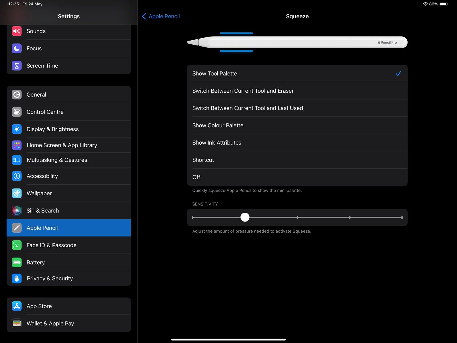Open Face ID & Passcode settings
The width and height of the screenshot is (457, 343).
[x=69, y=245]
